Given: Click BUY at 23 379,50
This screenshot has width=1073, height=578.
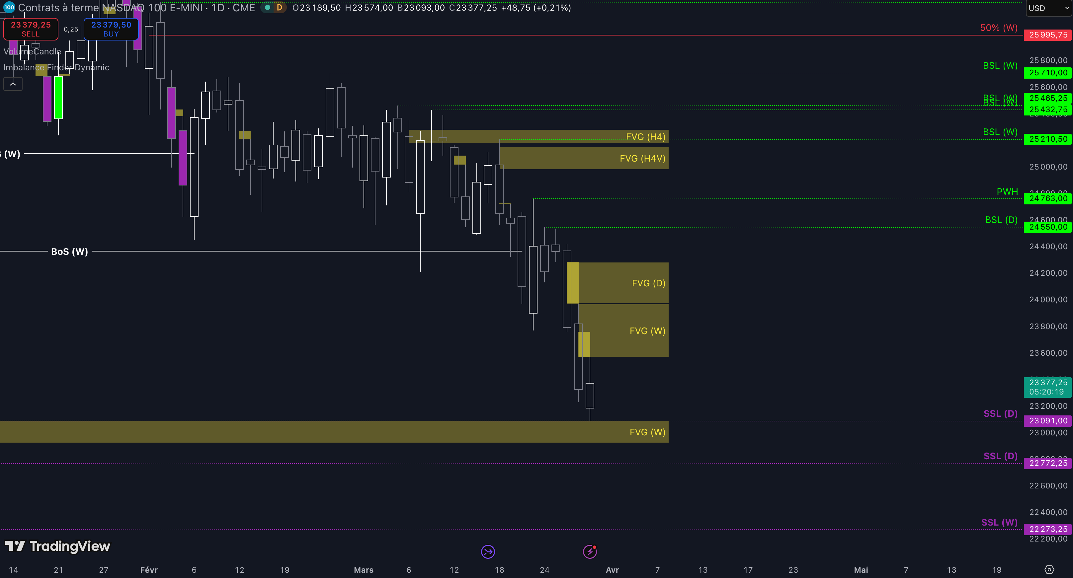Looking at the screenshot, I should tap(111, 29).
